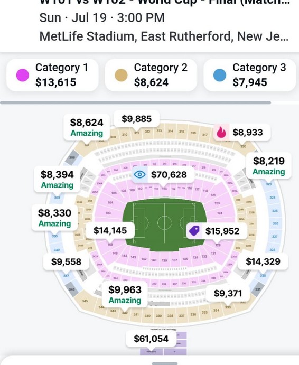The height and width of the screenshot is (365, 299).
Task: Pull up the bottom sheet handle
Action: click(165, 363)
